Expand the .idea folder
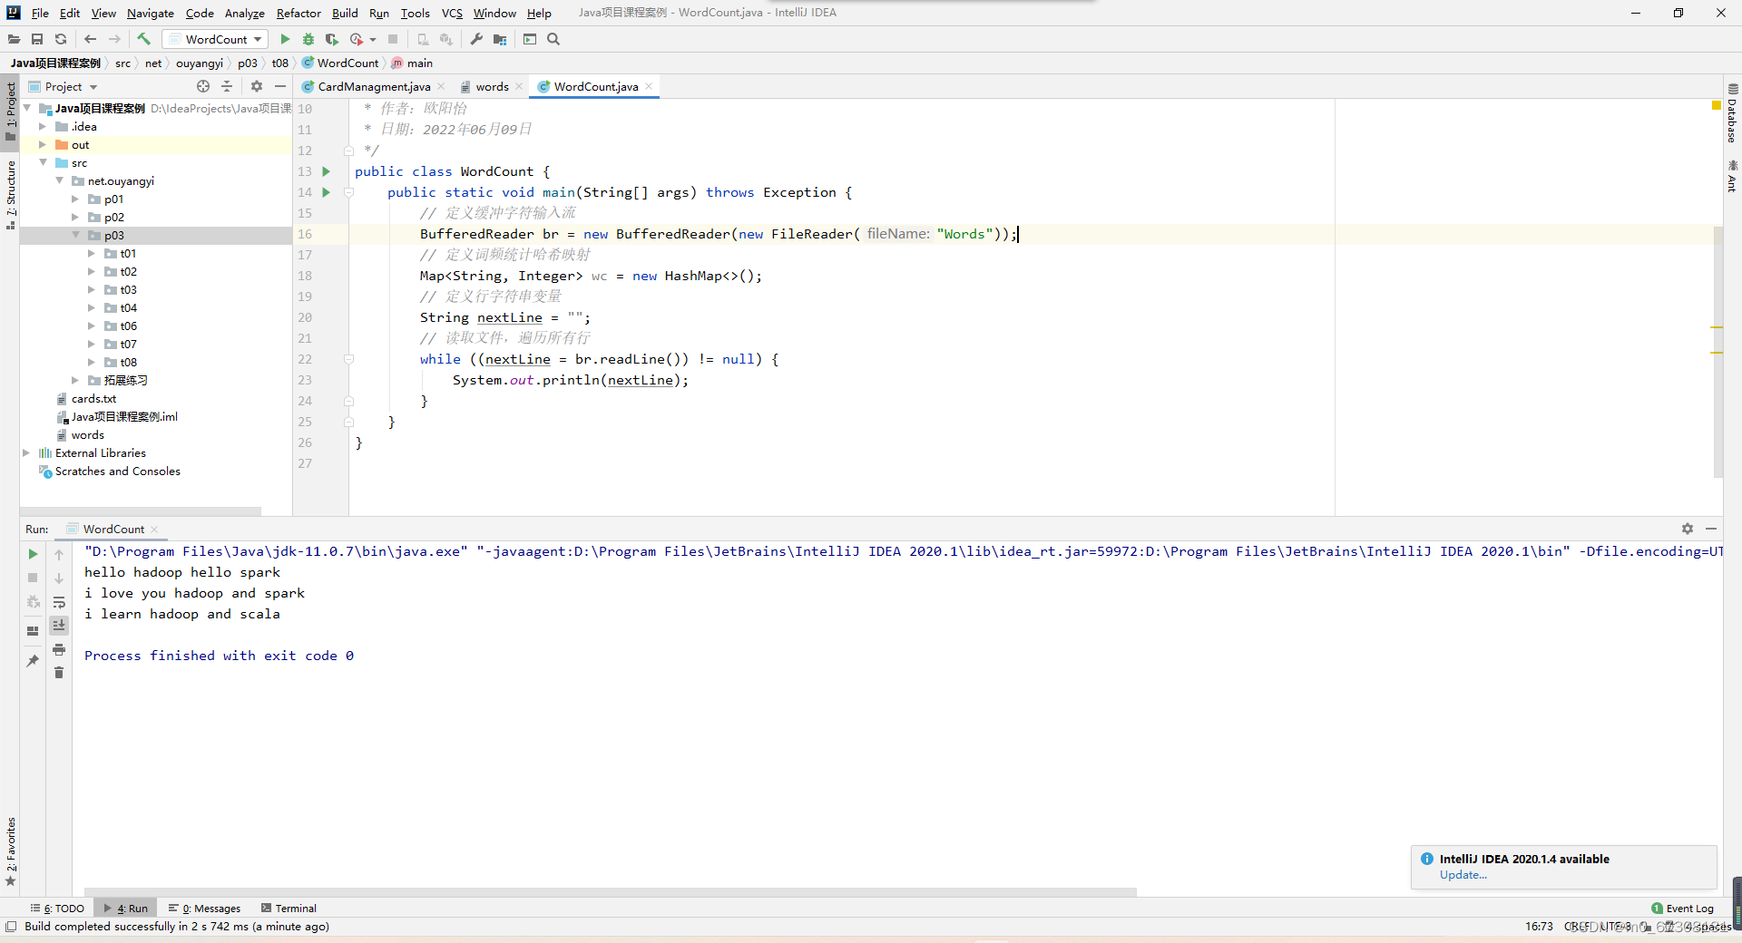Viewport: 1742px width, 943px height. pyautogui.click(x=43, y=127)
